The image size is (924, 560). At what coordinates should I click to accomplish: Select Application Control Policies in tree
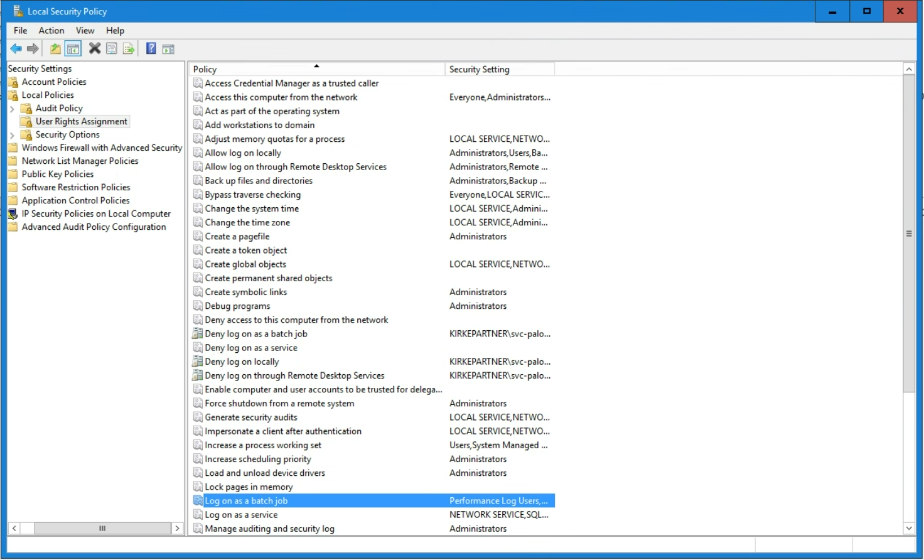pos(75,200)
